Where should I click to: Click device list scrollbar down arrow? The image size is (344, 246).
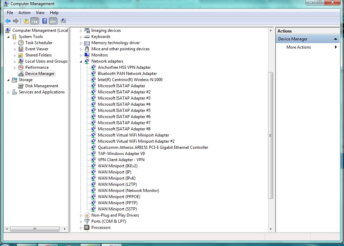271,229
